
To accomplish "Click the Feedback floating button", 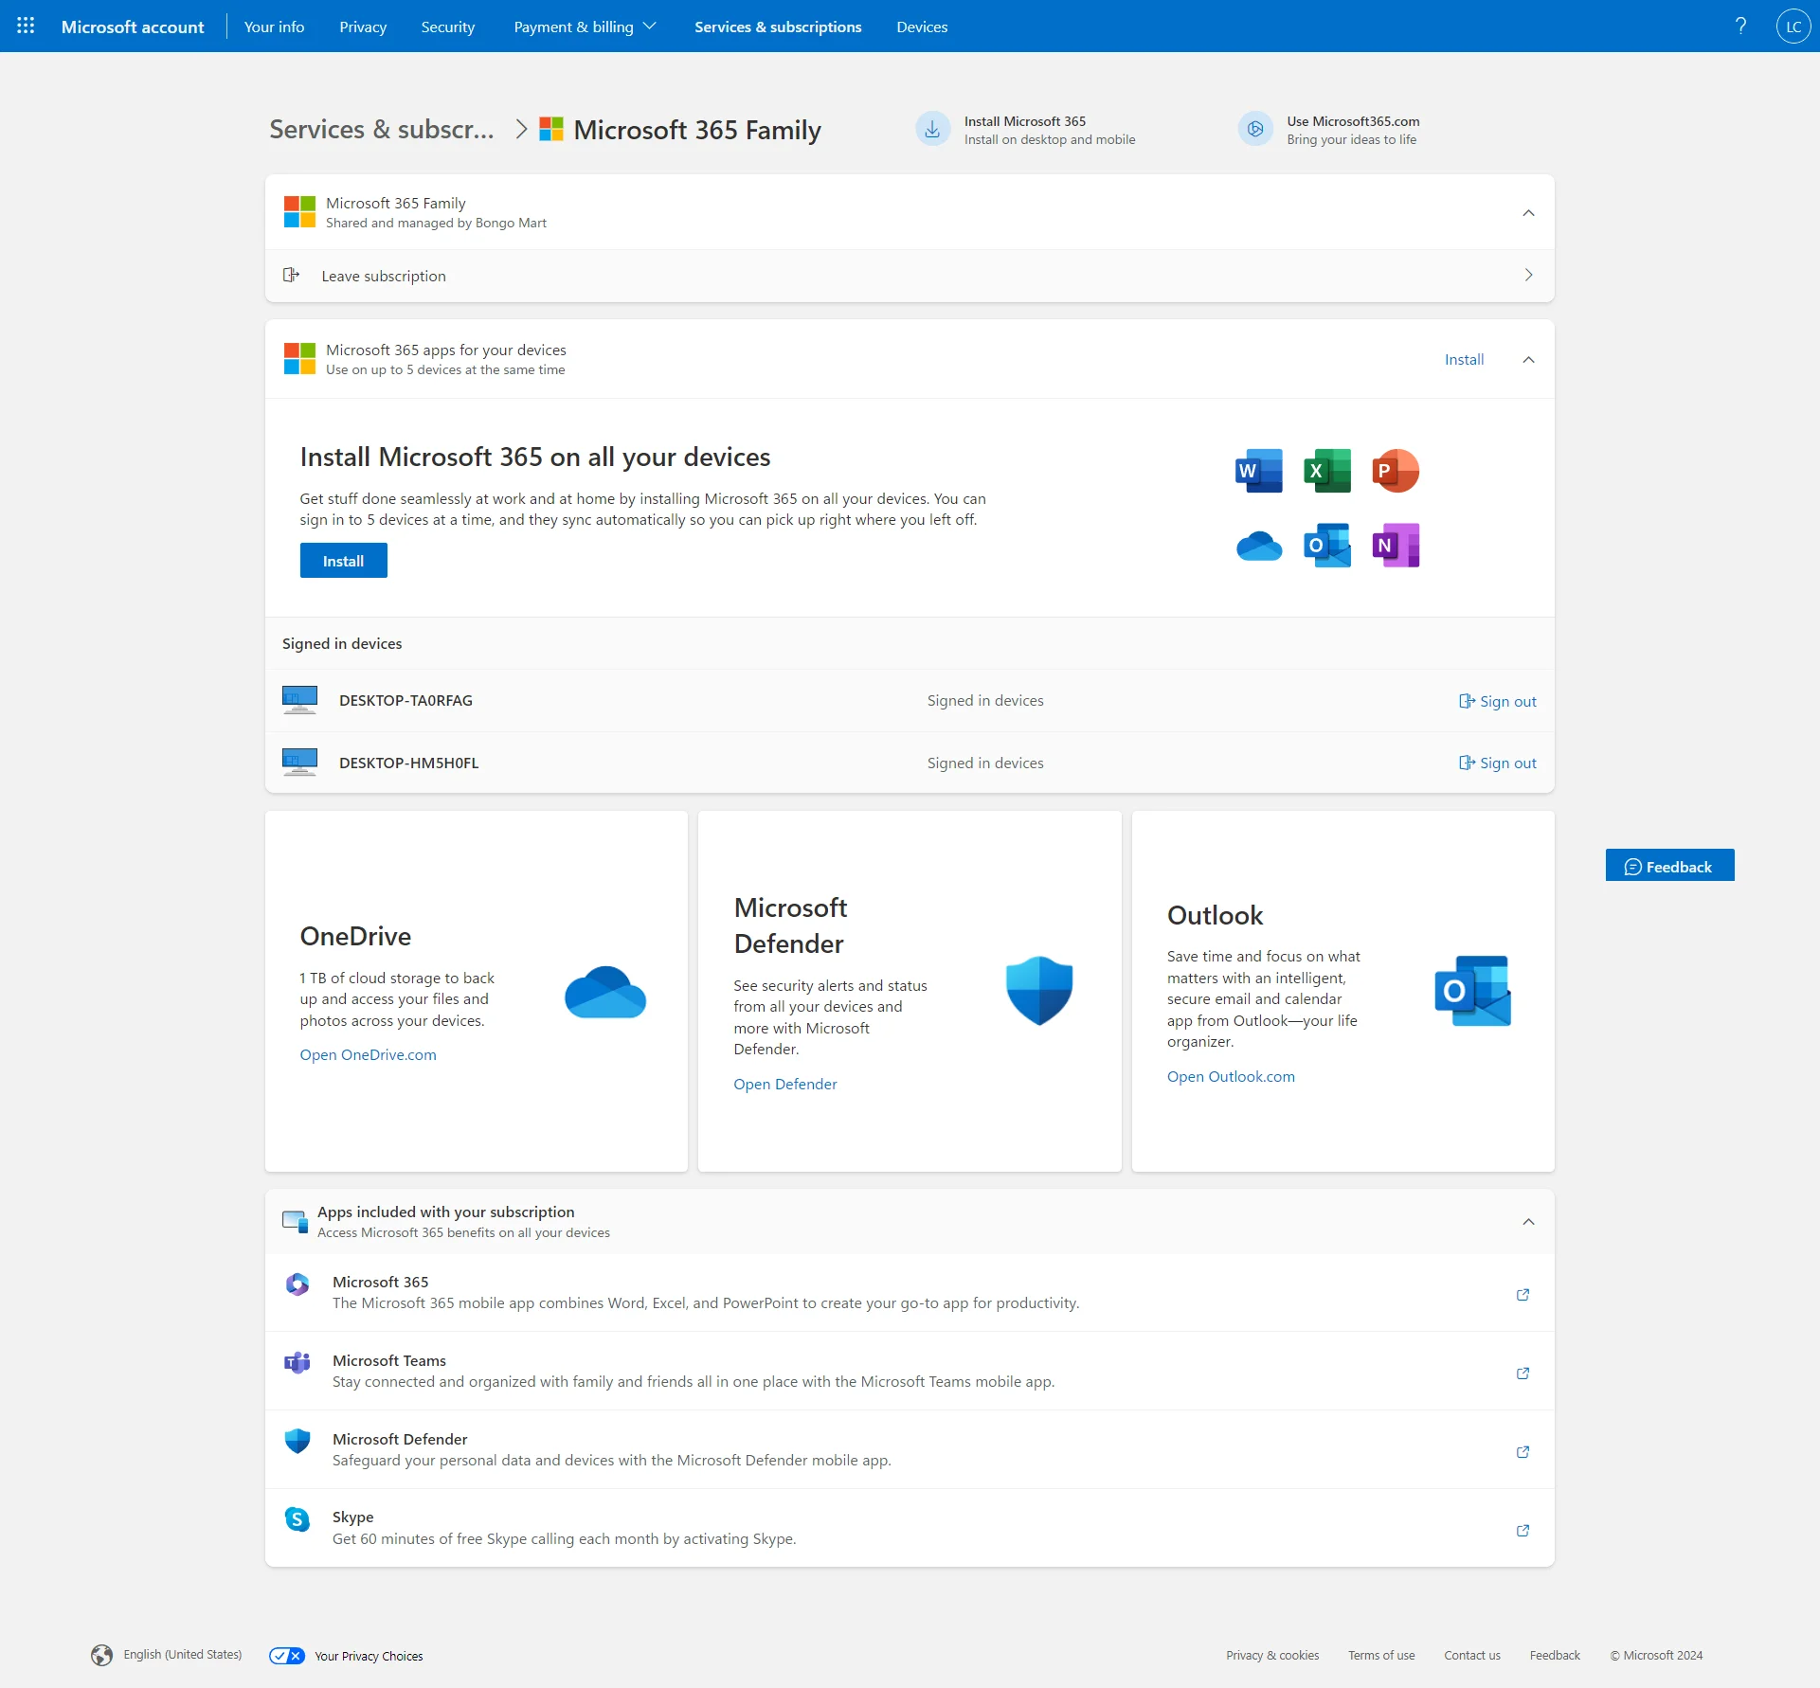I will pos(1669,865).
